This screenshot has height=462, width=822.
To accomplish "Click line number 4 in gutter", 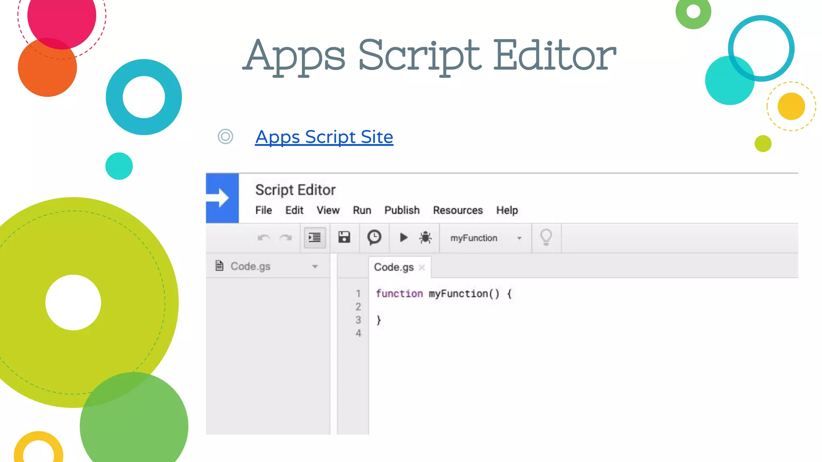I will (358, 333).
